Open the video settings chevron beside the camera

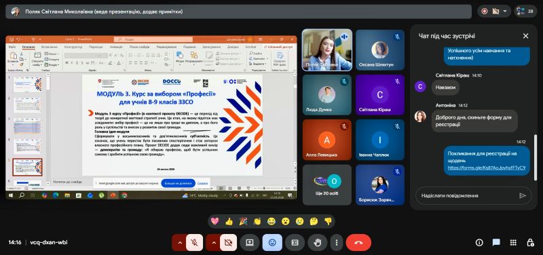click(213, 243)
